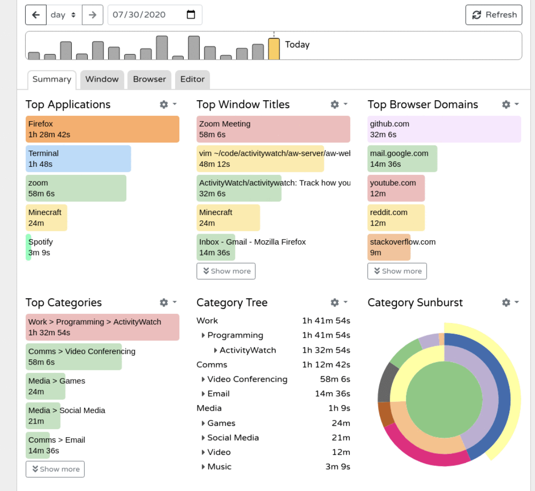
Task: Expand the Programming node in Category Tree
Action: (203, 335)
